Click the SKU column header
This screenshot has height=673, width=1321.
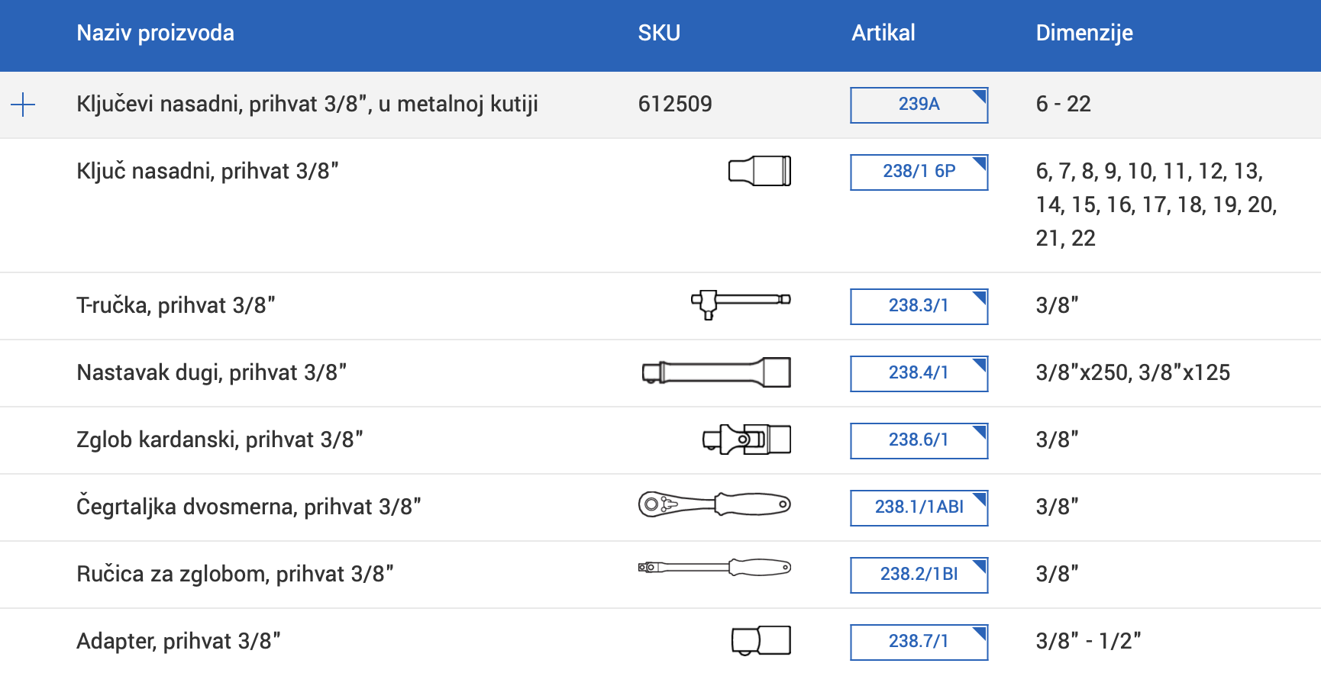tap(659, 34)
